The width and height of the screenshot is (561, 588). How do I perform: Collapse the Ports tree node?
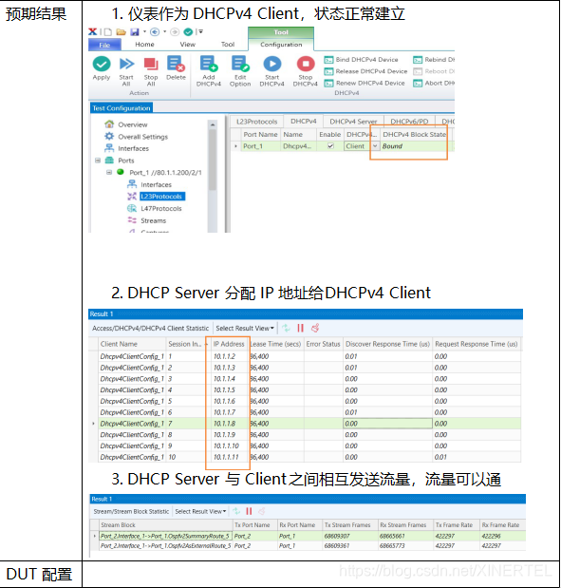[x=98, y=161]
